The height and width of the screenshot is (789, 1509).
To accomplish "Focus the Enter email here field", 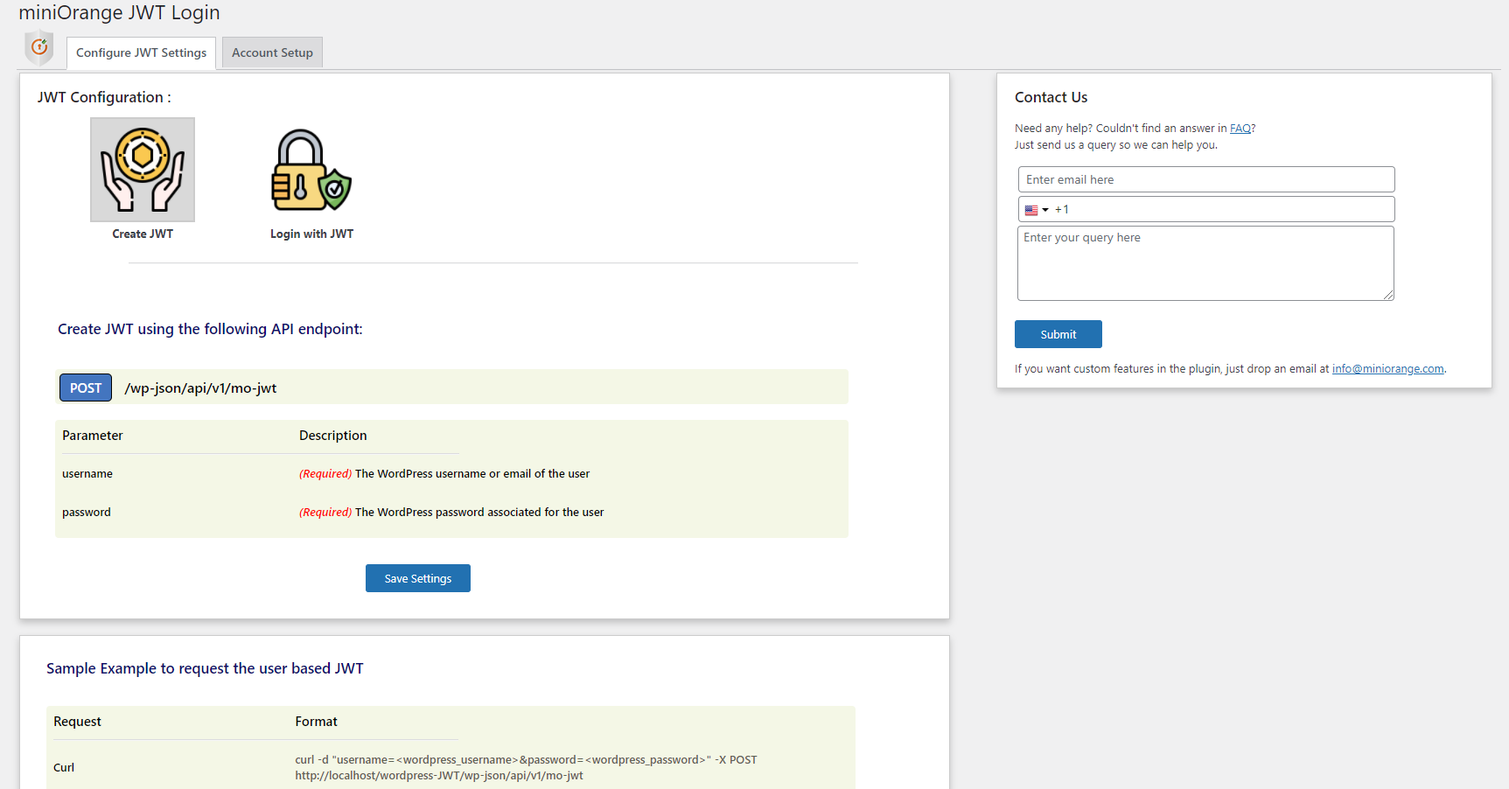I will [1206, 179].
